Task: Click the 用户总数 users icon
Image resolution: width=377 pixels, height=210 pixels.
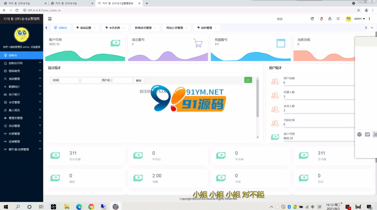Action: (x=275, y=81)
